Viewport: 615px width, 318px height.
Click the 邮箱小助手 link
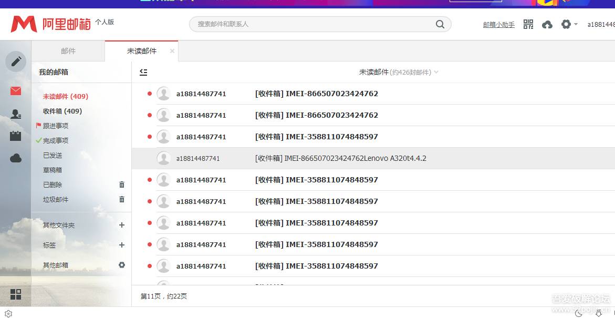[498, 25]
